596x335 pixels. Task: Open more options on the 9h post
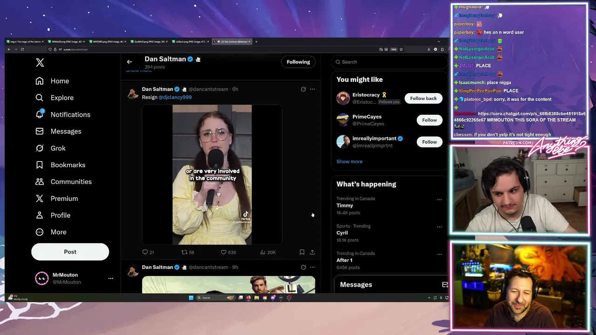tap(312, 267)
